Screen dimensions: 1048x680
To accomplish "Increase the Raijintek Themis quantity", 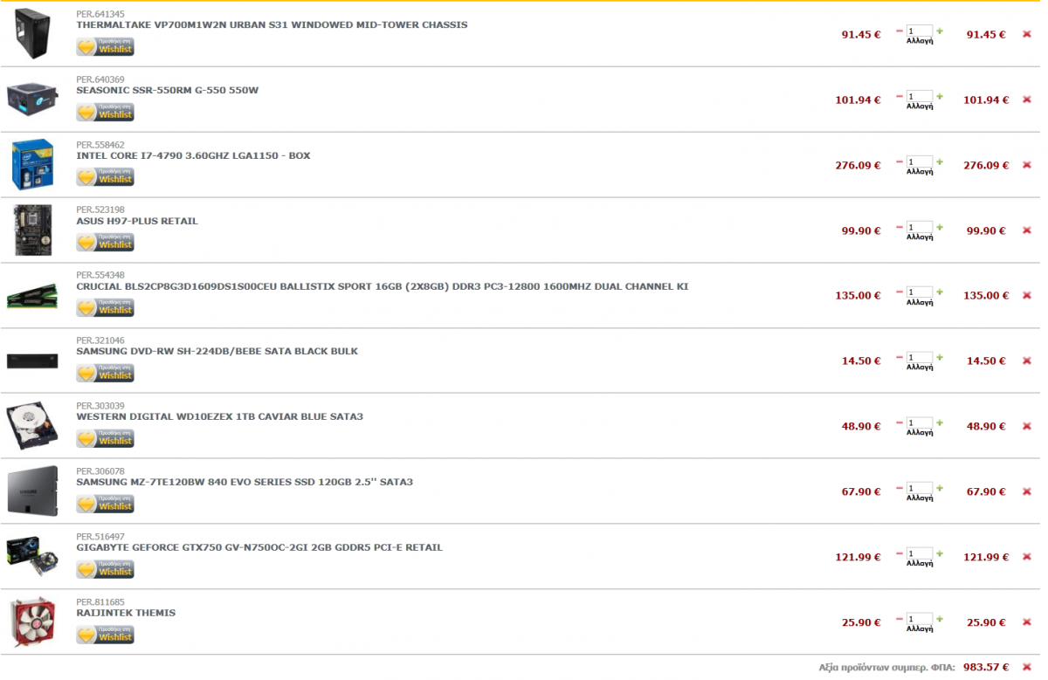I will pos(940,619).
